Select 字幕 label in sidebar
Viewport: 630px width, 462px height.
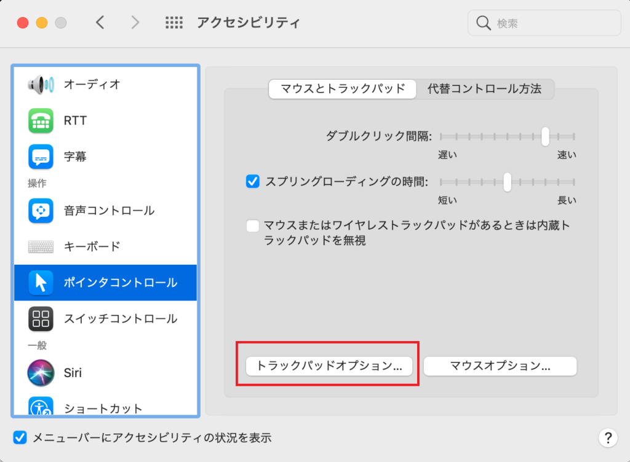[75, 157]
